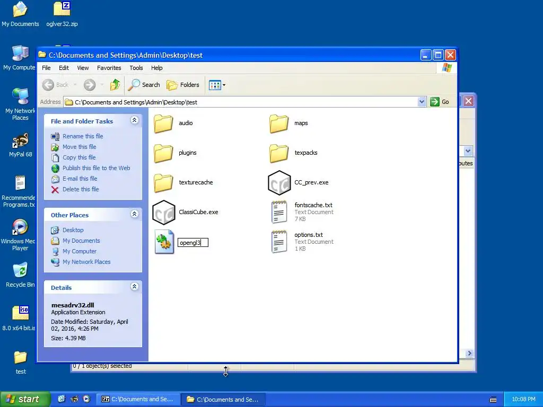Select My Documents desktop icon
The width and height of the screenshot is (543, 407).
click(x=20, y=14)
